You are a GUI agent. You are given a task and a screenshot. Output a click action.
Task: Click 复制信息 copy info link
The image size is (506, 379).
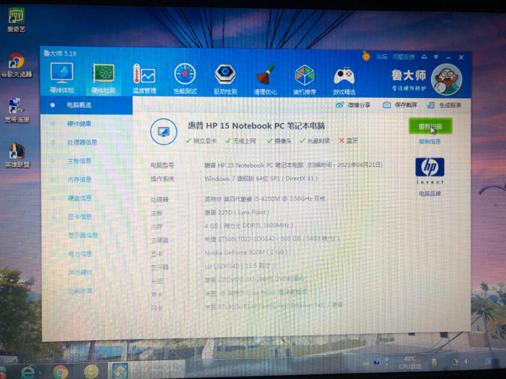coord(430,141)
